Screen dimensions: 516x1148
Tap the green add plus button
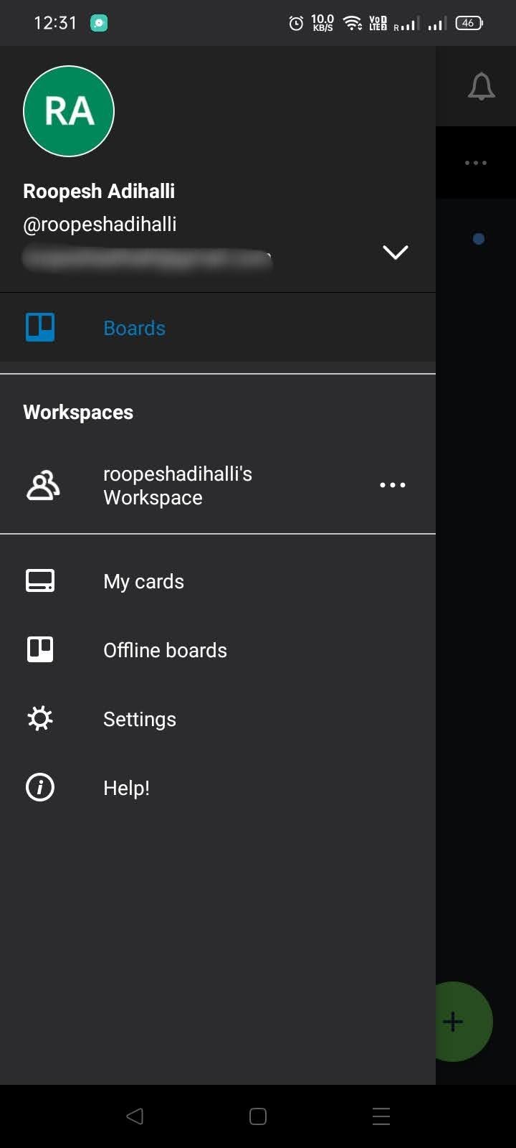[464, 1022]
